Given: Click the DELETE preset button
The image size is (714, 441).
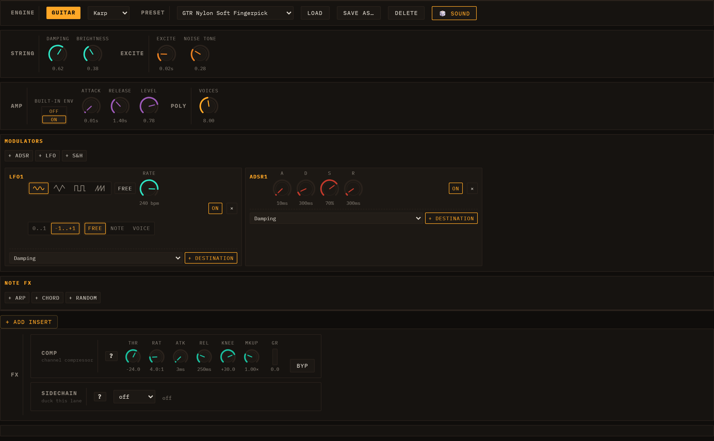Looking at the screenshot, I should (x=406, y=13).
